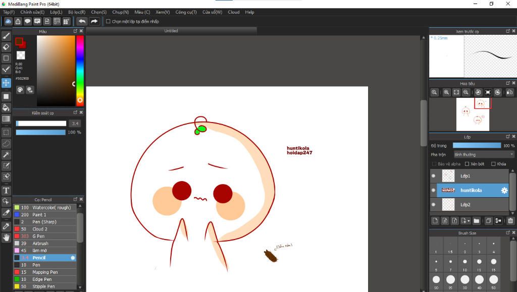Image resolution: width=517 pixels, height=292 pixels.
Task: Select the Cloud 2 brush
Action: coord(45,229)
